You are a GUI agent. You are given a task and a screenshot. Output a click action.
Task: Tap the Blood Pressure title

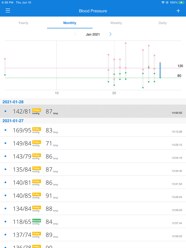(x=93, y=11)
